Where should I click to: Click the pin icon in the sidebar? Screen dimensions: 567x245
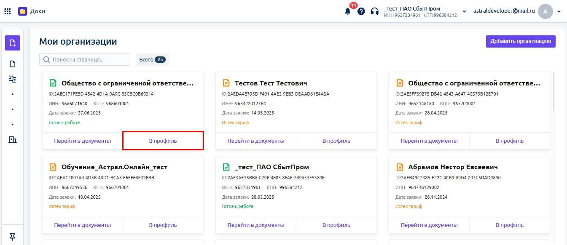tap(13, 237)
